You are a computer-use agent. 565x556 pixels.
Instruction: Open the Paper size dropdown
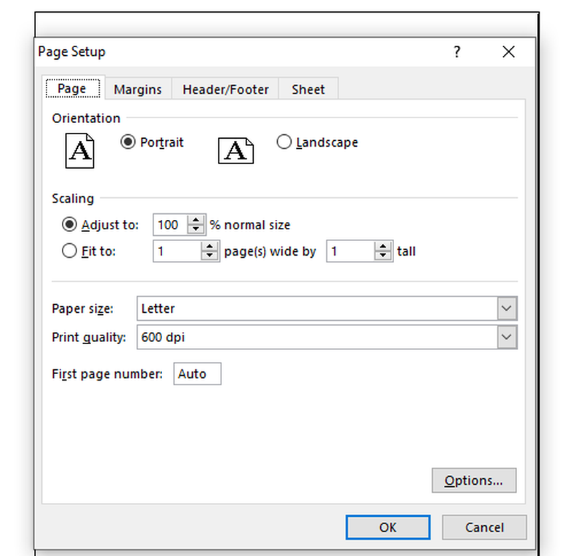pyautogui.click(x=507, y=309)
